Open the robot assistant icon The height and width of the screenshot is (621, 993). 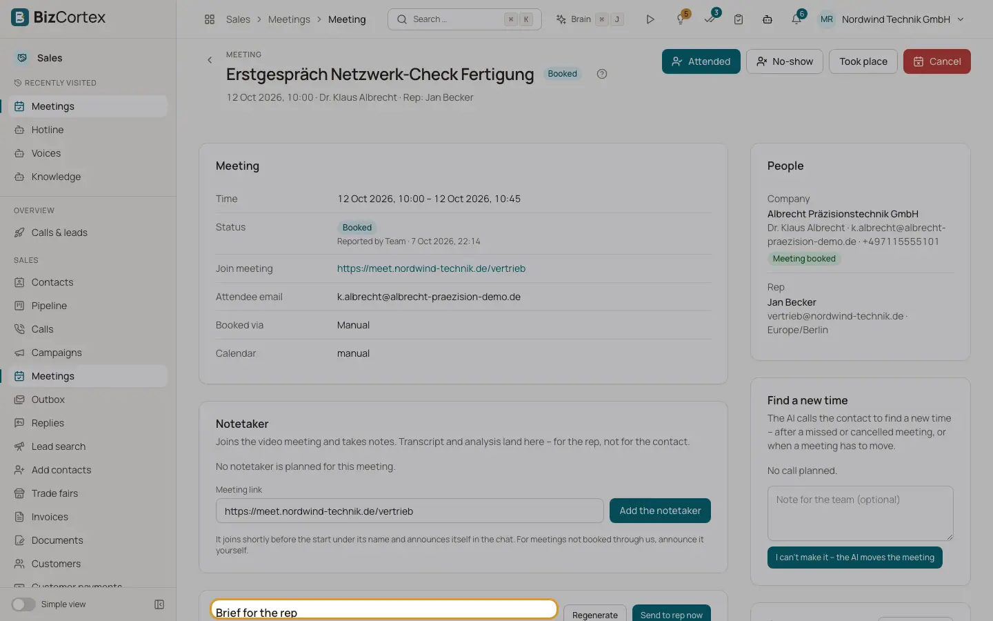(768, 19)
